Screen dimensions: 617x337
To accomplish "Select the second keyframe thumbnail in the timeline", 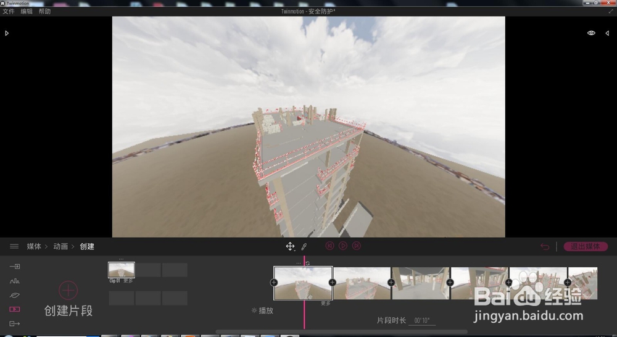I will (362, 283).
